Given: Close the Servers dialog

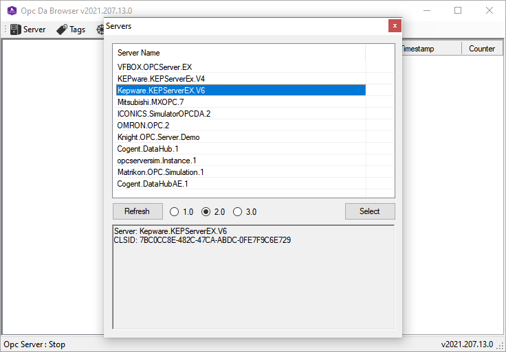Looking at the screenshot, I should 395,26.
